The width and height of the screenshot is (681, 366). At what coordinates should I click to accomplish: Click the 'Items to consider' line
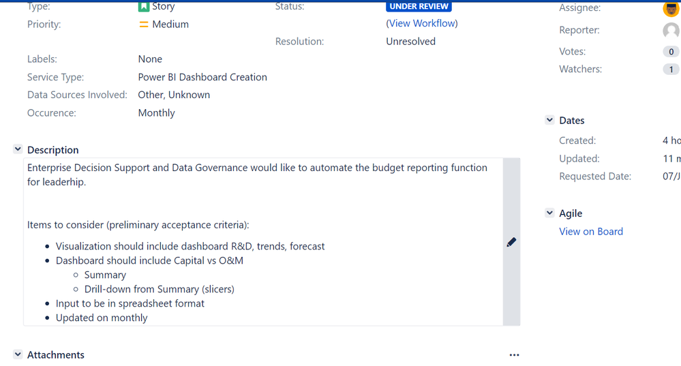click(x=138, y=225)
